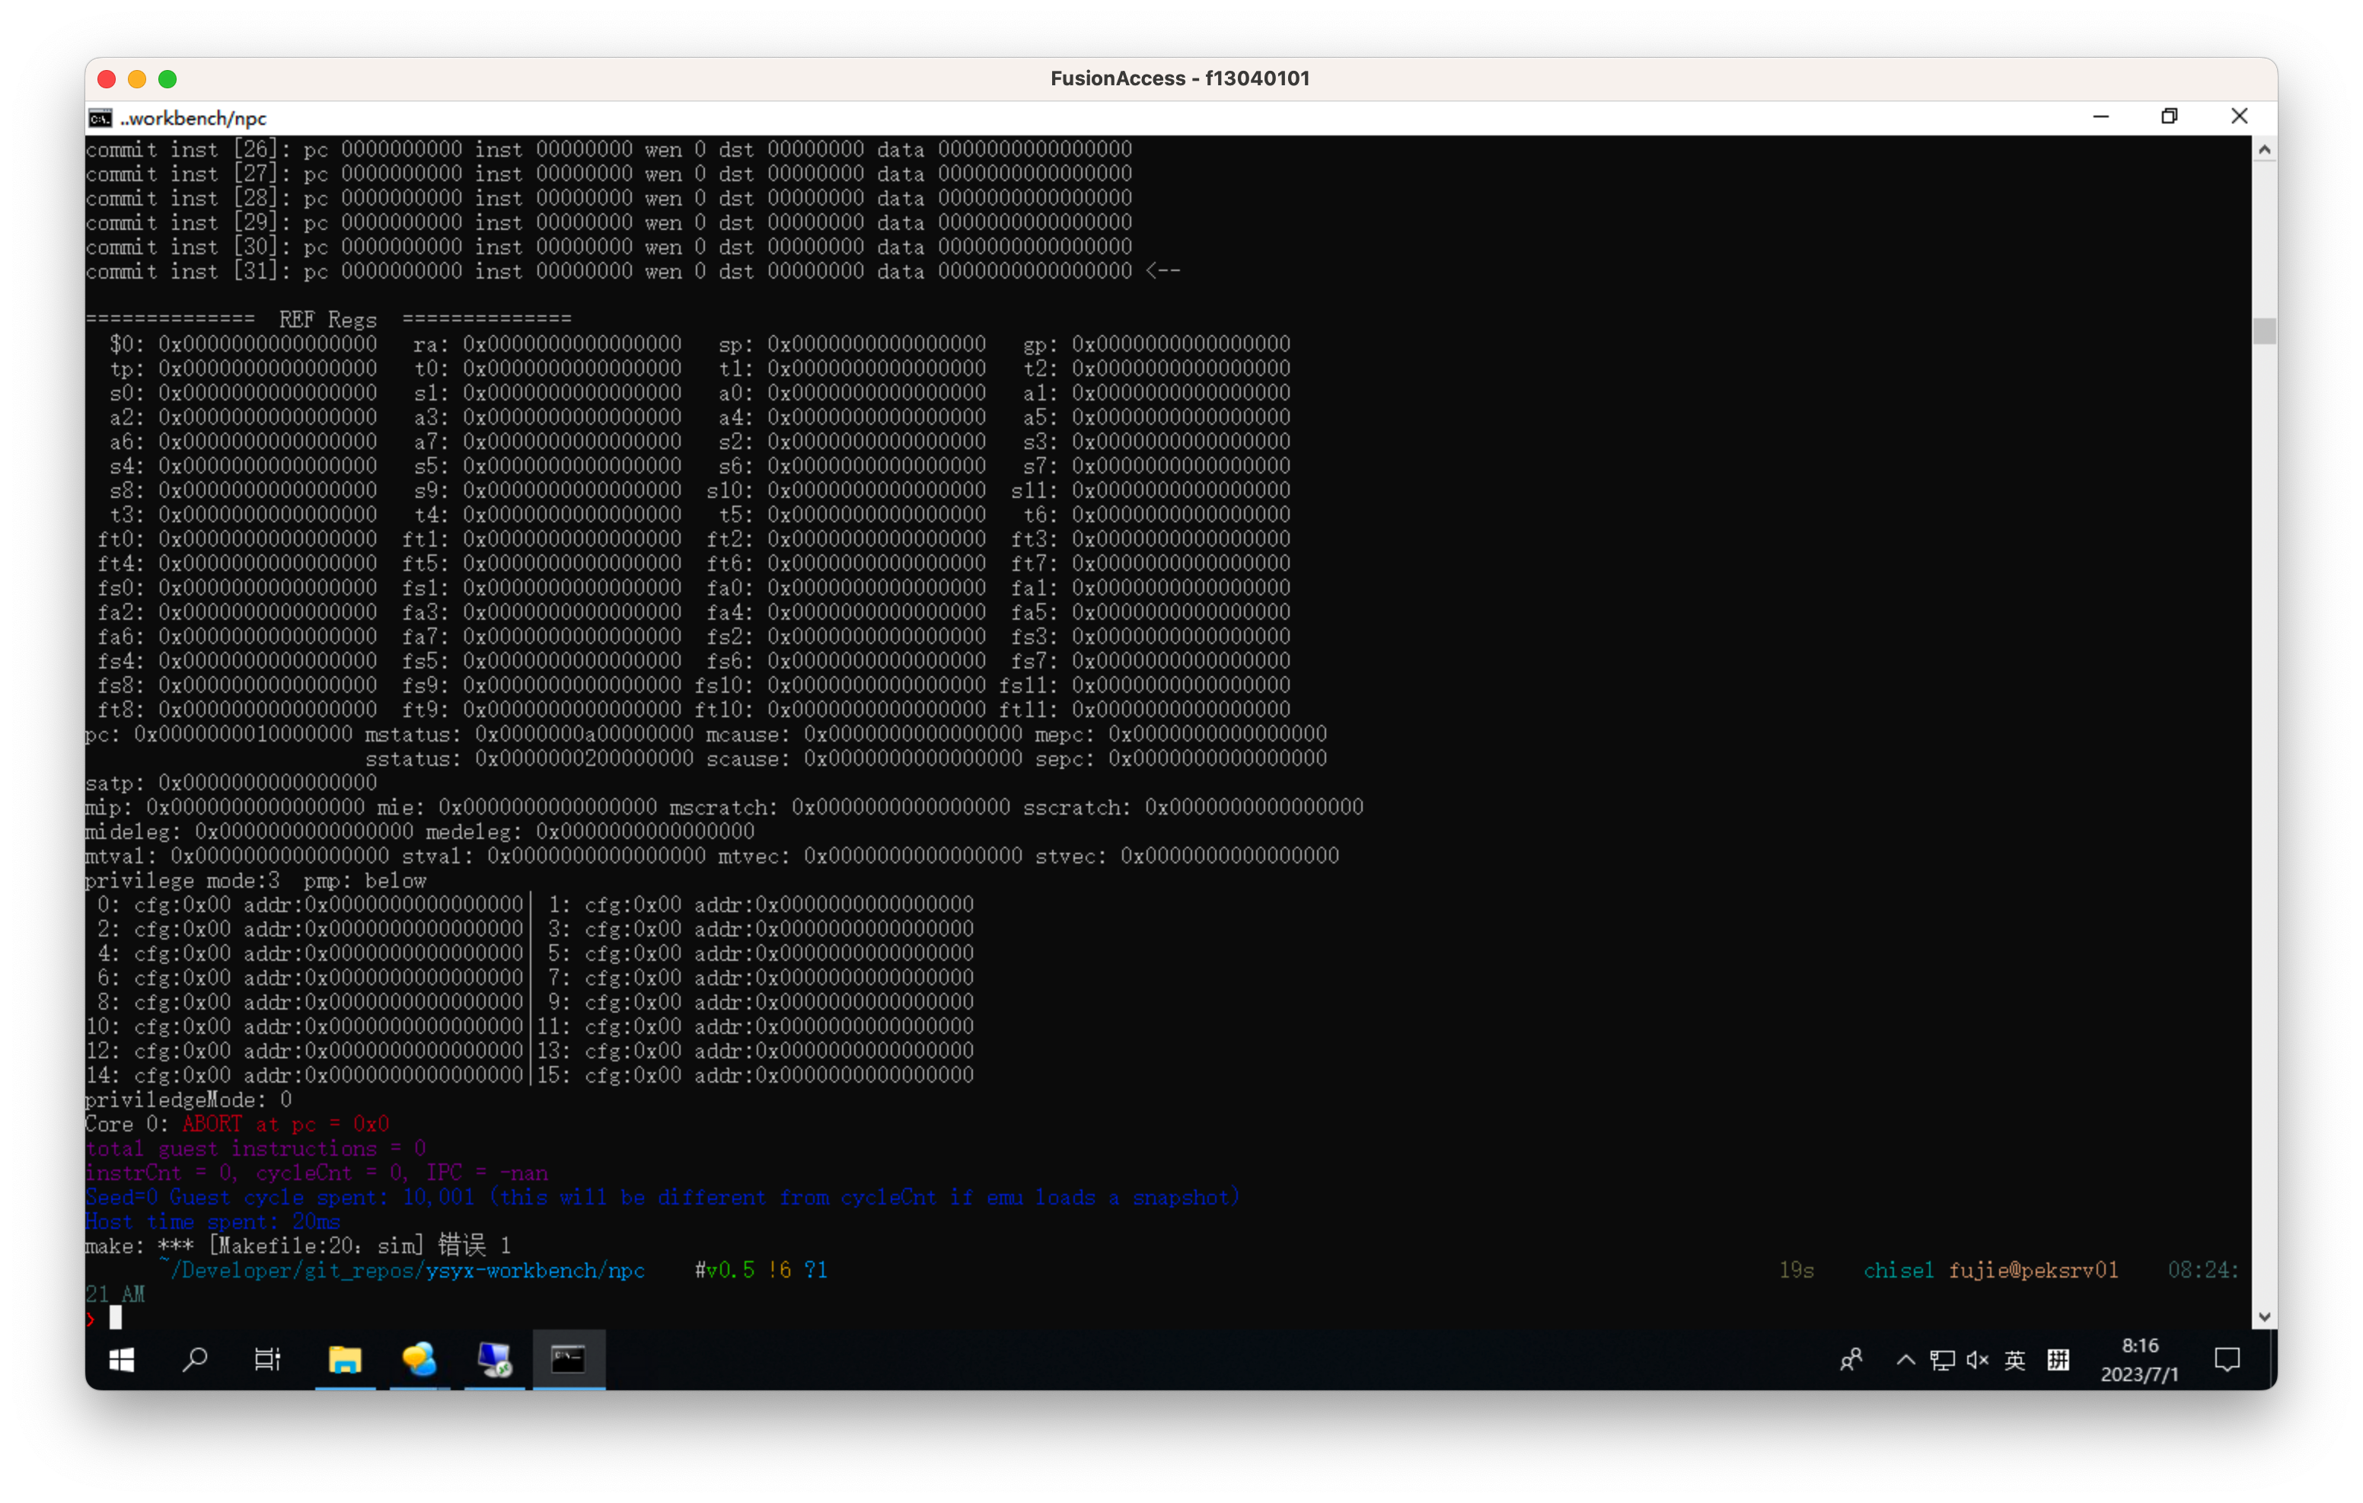2363x1503 pixels.
Task: Close the FusionAccess window with red button
Action: [x=107, y=78]
